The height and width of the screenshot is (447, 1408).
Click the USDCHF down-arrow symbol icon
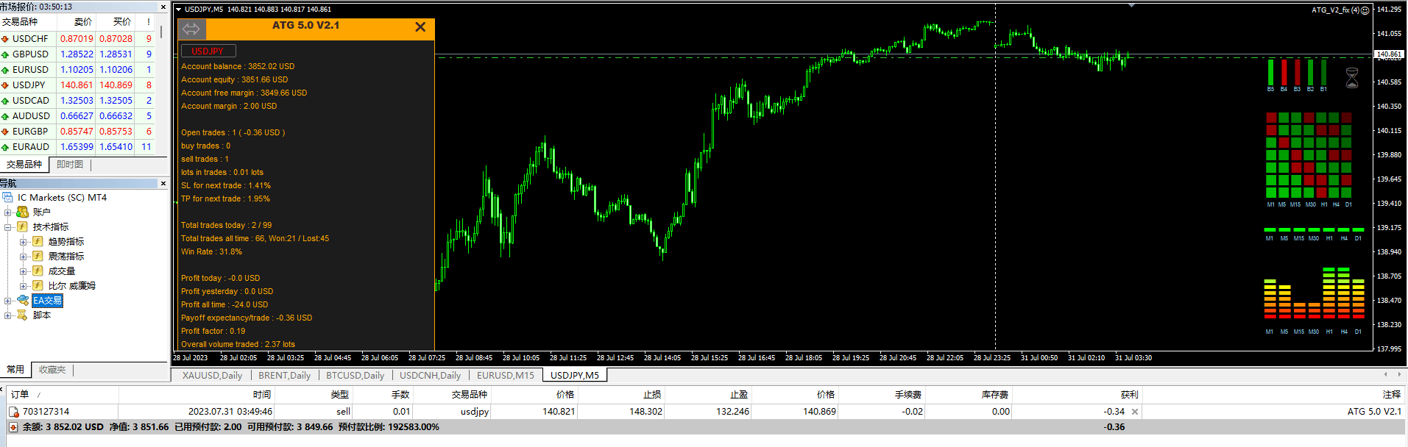[5, 39]
